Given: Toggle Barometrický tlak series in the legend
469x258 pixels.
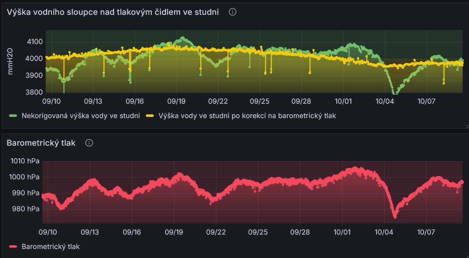Looking at the screenshot, I should (50, 246).
